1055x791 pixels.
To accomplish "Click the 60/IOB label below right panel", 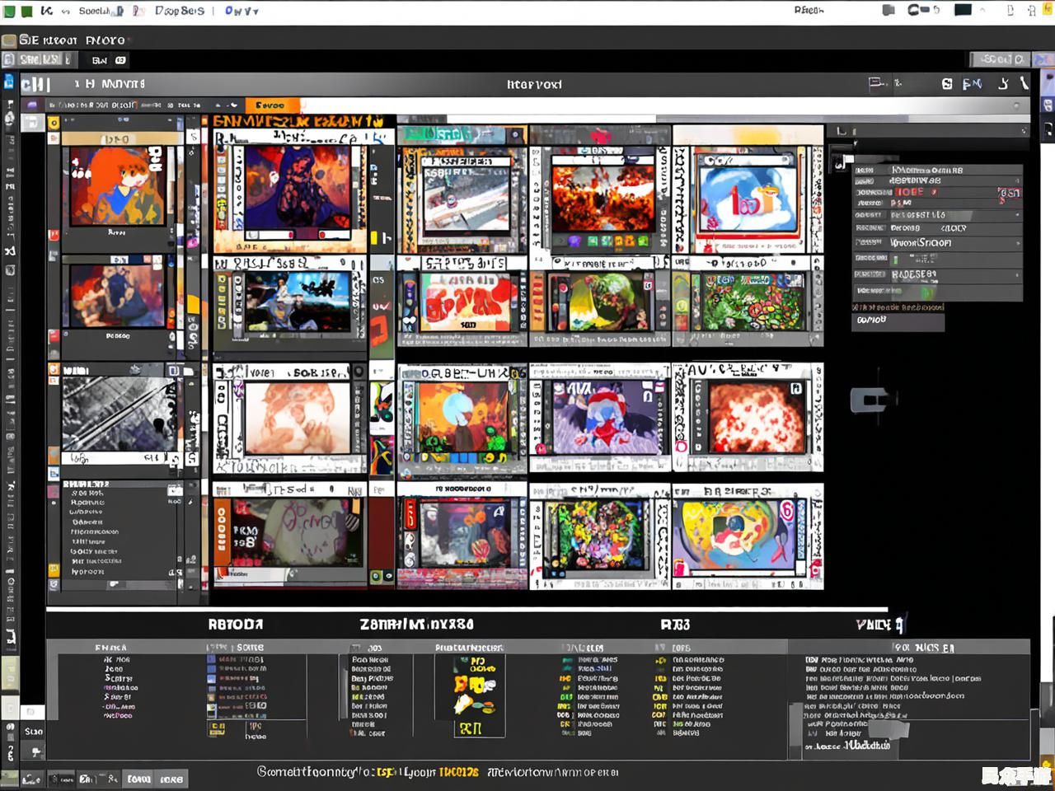I will tap(871, 320).
